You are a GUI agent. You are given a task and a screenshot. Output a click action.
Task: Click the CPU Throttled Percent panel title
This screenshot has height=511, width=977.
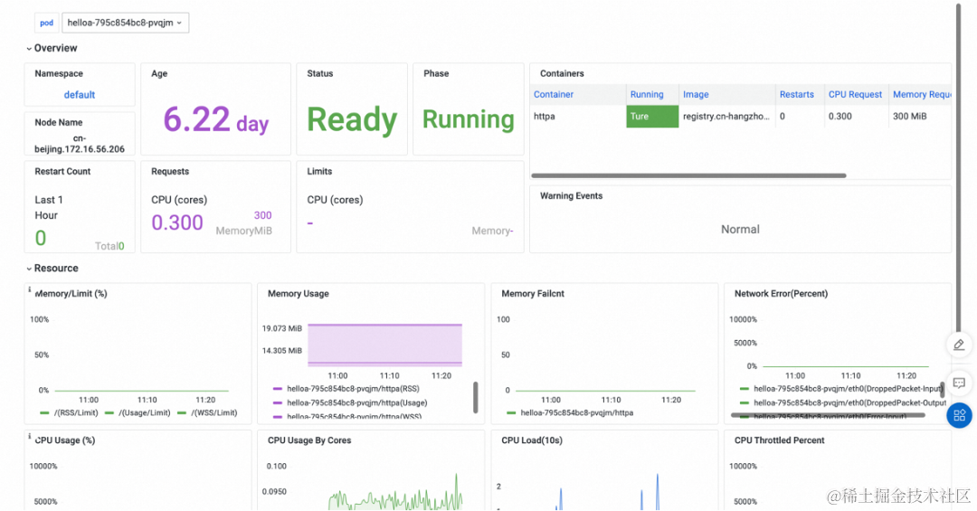(x=779, y=440)
